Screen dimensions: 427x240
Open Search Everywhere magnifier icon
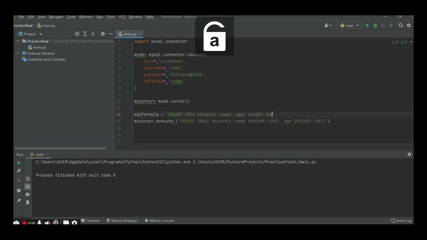[401, 25]
